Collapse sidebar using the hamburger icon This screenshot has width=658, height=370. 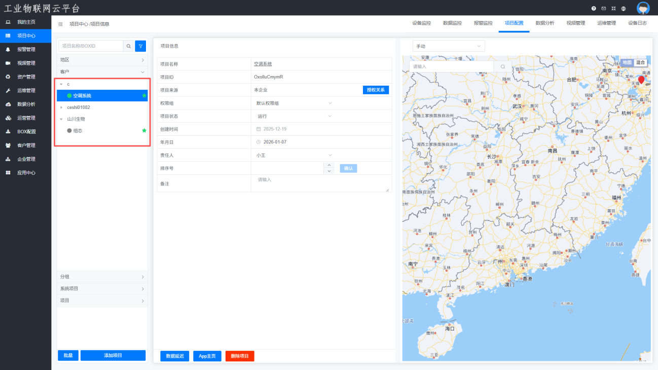60,24
